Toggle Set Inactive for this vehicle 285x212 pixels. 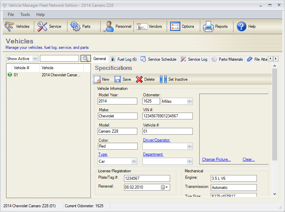(174, 79)
